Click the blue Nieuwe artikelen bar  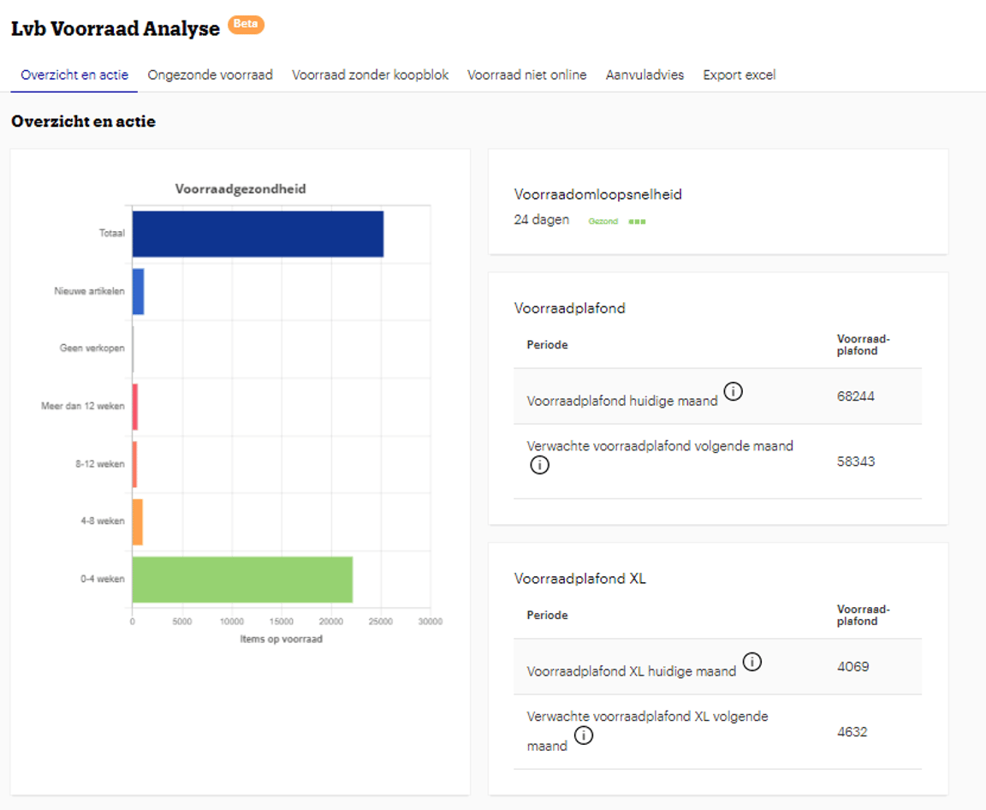point(138,291)
